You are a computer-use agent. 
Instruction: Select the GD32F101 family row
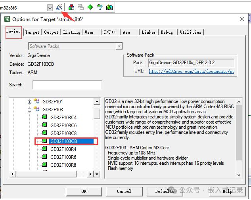(x=53, y=102)
